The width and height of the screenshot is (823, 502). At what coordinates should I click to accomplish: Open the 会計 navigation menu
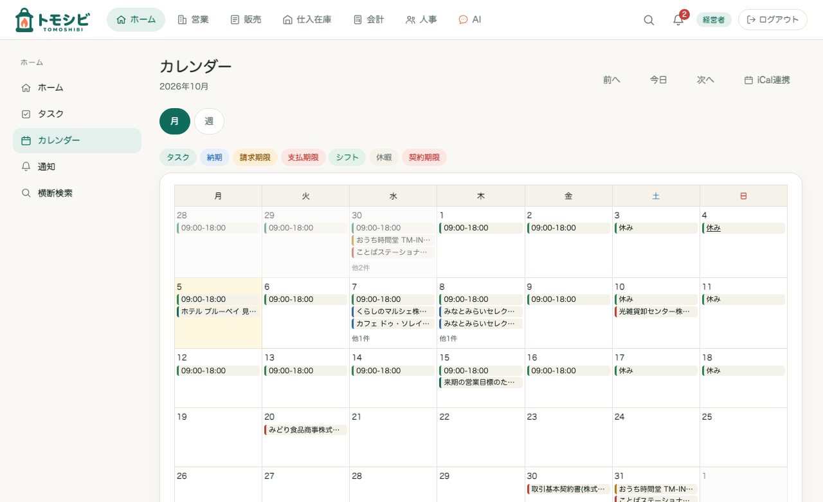pos(368,20)
